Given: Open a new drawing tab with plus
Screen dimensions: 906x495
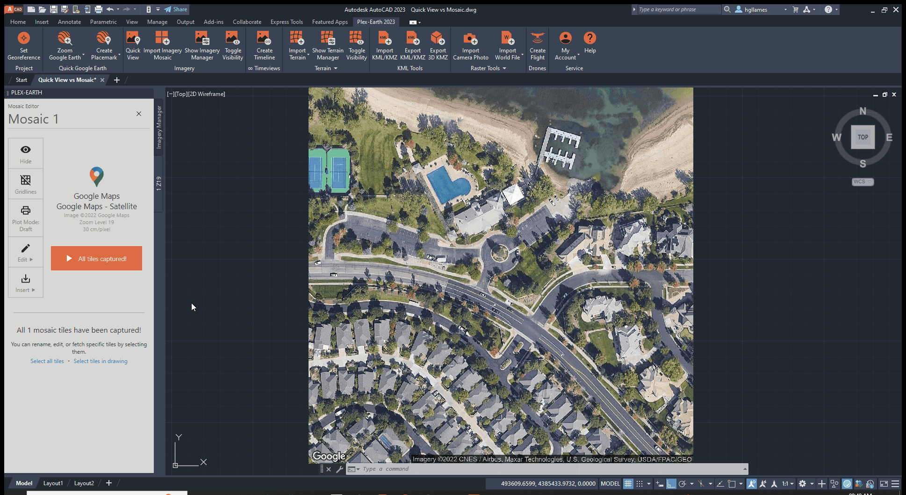Looking at the screenshot, I should coord(117,80).
